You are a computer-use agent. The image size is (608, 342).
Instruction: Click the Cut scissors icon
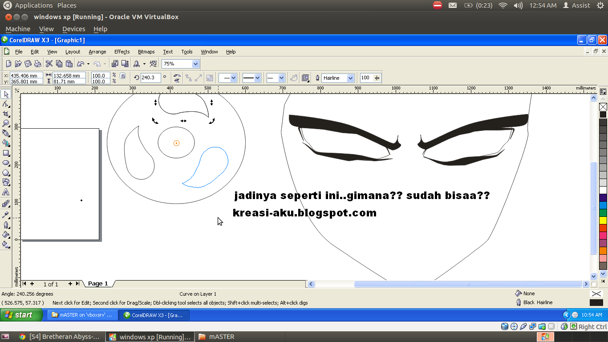click(49, 64)
